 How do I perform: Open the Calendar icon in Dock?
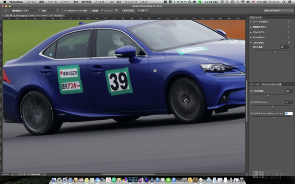(x=81, y=180)
